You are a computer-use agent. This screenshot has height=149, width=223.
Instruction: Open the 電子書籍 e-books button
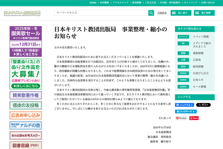204,13
